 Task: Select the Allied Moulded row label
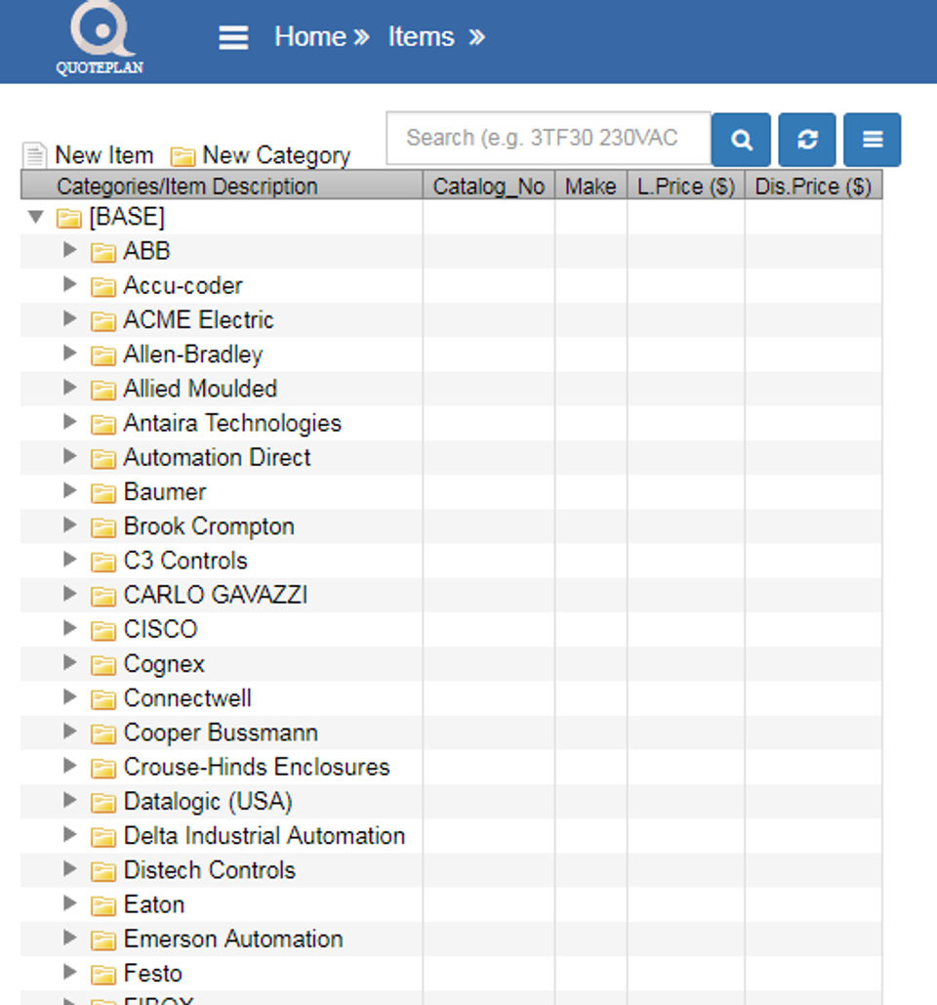coord(200,389)
